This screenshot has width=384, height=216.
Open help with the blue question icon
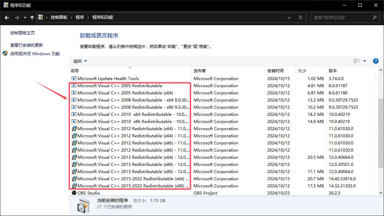[376, 61]
